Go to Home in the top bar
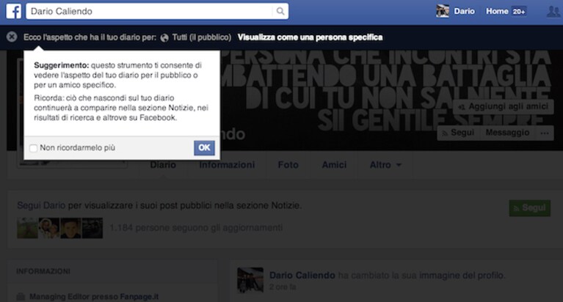Image resolution: width=563 pixels, height=302 pixels. (x=497, y=11)
